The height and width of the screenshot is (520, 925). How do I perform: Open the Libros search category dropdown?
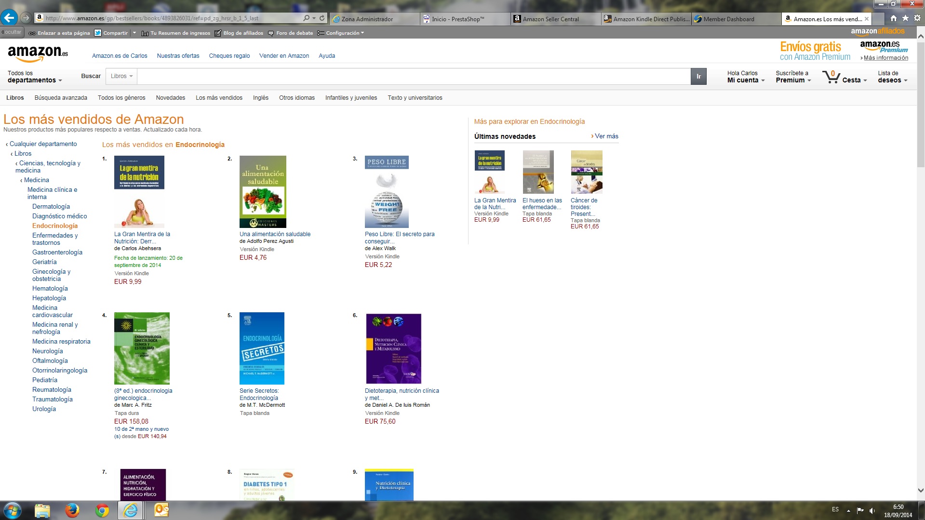pyautogui.click(x=122, y=76)
